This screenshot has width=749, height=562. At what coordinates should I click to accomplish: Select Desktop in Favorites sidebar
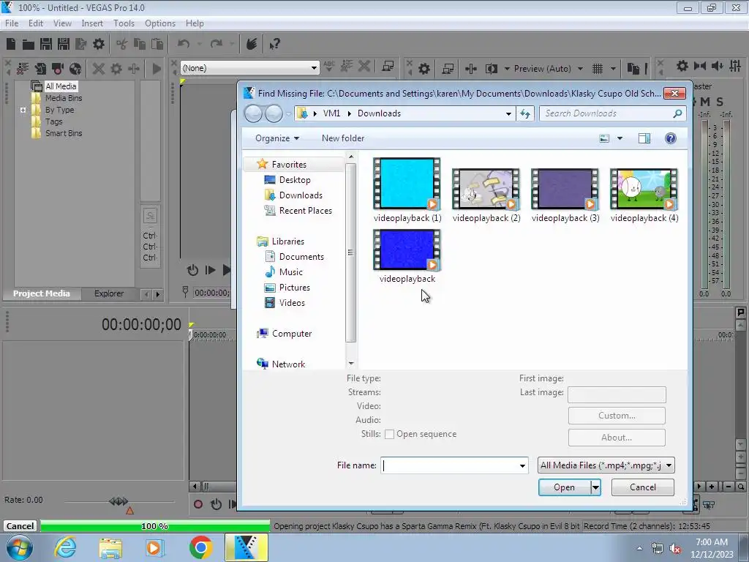point(295,180)
